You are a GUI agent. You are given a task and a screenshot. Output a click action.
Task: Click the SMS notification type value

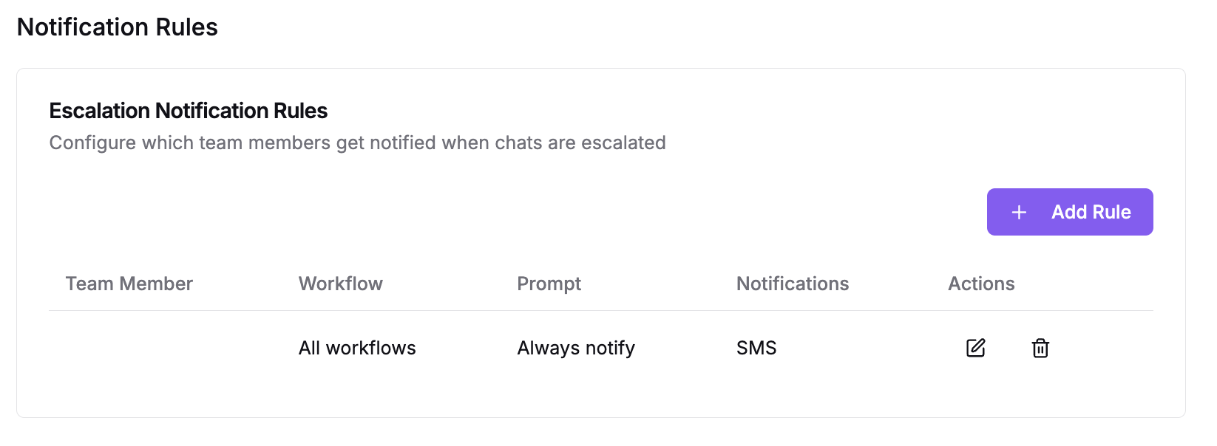point(756,348)
